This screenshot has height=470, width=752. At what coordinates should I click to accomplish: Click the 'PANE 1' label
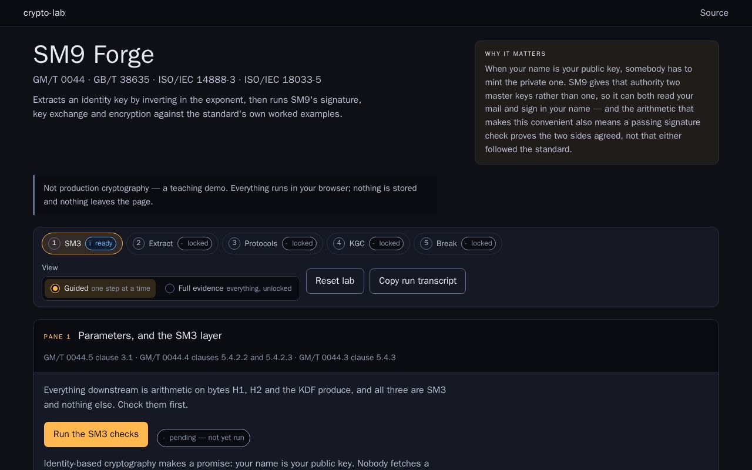[57, 337]
